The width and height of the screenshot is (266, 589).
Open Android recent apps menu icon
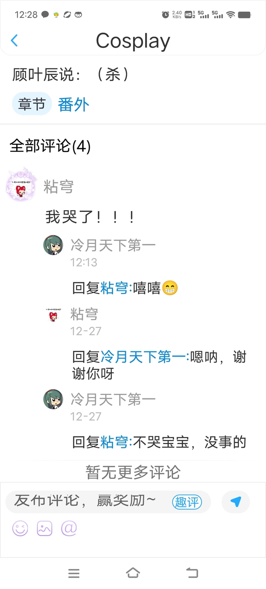(74, 573)
